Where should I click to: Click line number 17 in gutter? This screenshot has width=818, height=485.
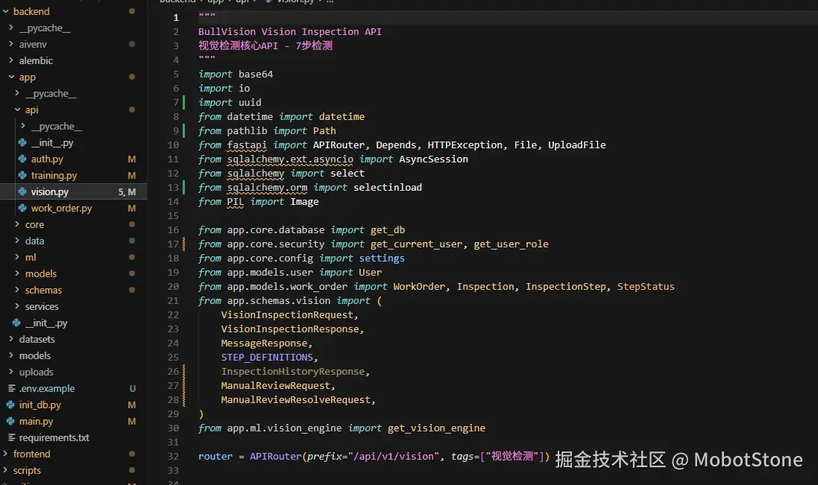pos(173,244)
